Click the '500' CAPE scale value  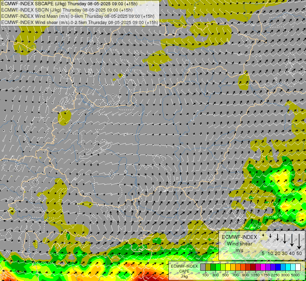[225, 275]
